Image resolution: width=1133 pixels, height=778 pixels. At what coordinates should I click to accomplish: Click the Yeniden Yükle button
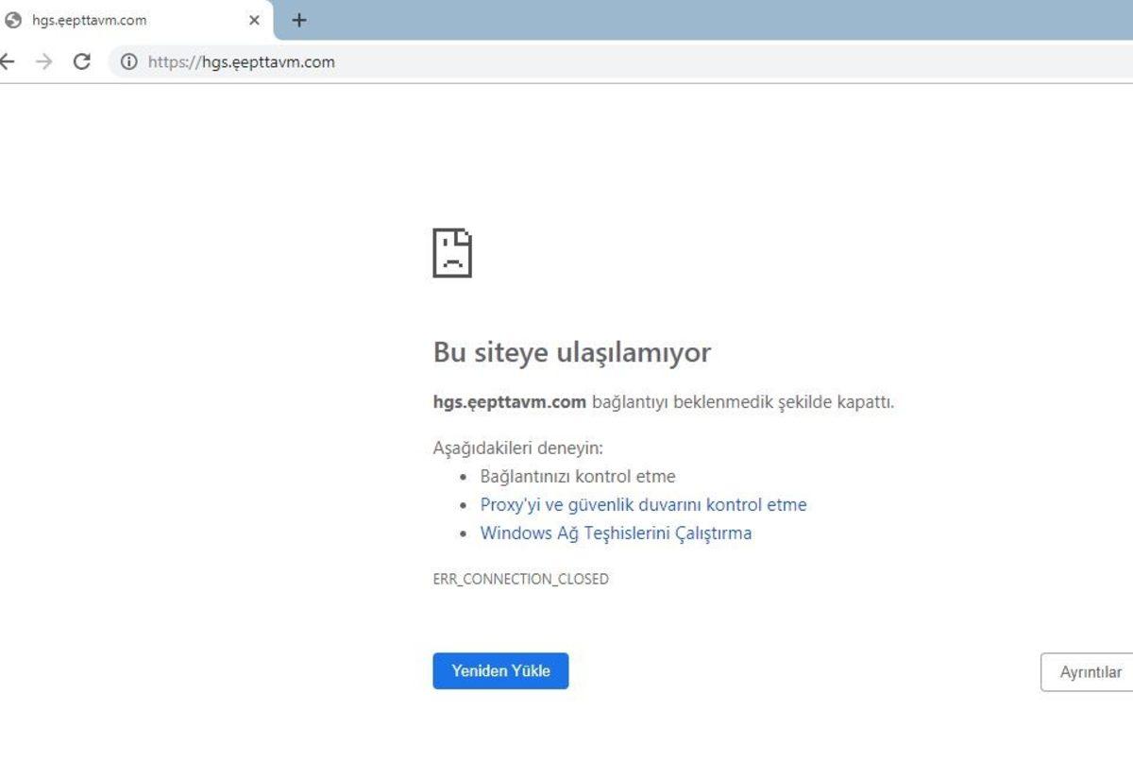[x=500, y=671]
